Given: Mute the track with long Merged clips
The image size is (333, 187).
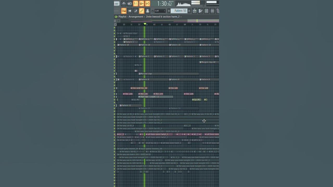Looking at the screenshot, I should tap(114, 74).
